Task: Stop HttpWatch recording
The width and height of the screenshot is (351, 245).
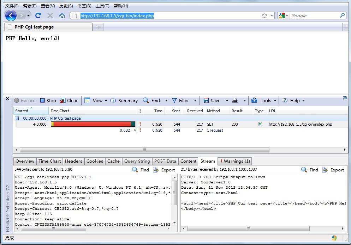Action: click(x=48, y=100)
